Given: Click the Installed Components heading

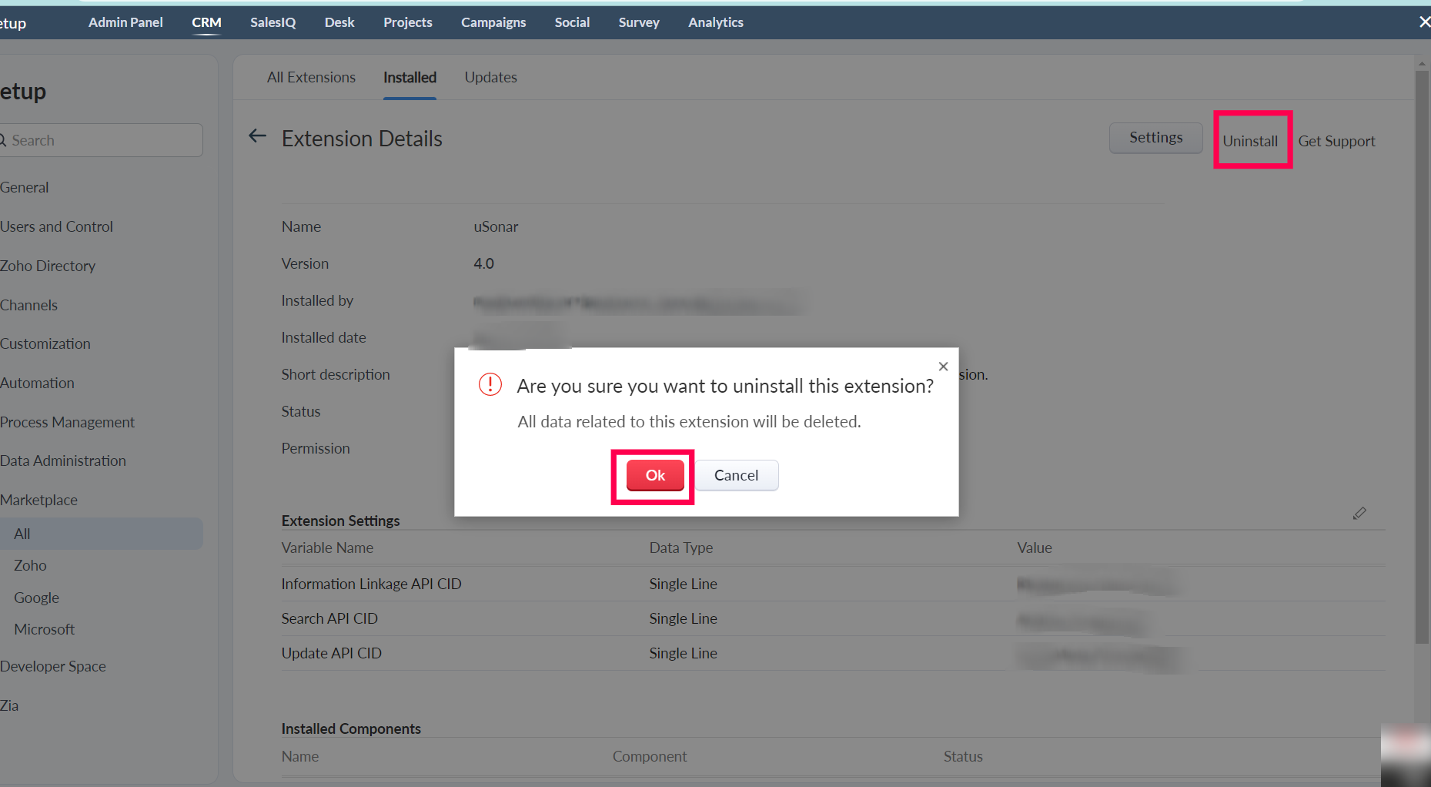Looking at the screenshot, I should [351, 728].
